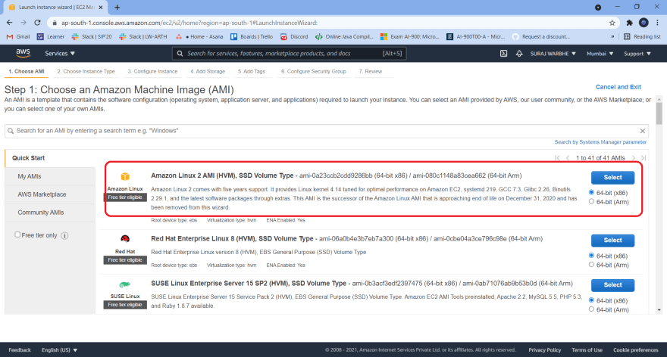Image resolution: width=667 pixels, height=357 pixels.
Task: Open the Quick Start AMI category
Action: 50,158
